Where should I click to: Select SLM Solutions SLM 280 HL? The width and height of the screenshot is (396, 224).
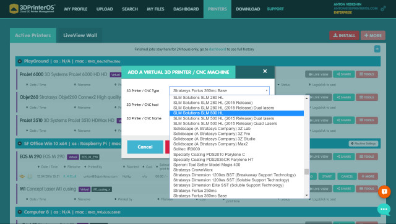(236, 98)
